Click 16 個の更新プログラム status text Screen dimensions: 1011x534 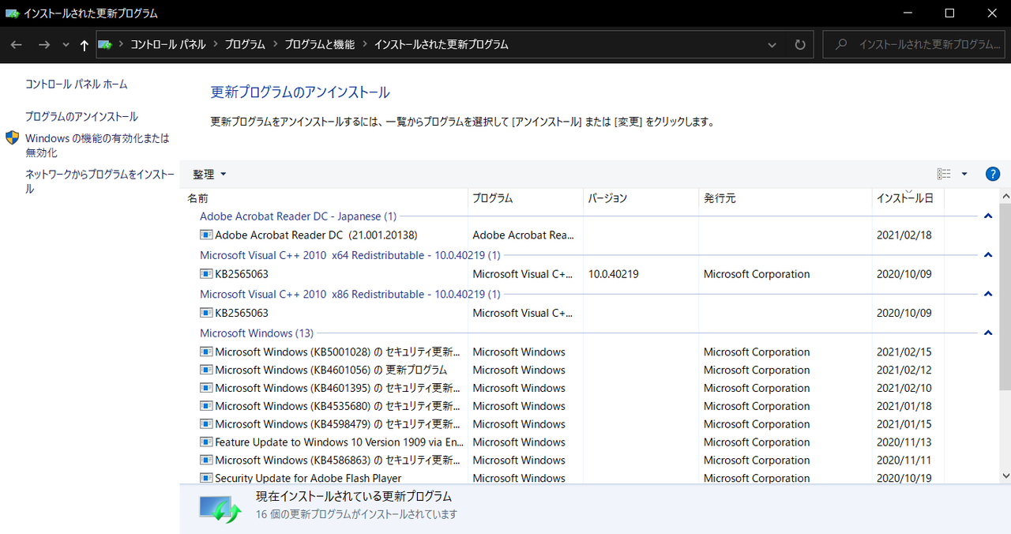[356, 514]
